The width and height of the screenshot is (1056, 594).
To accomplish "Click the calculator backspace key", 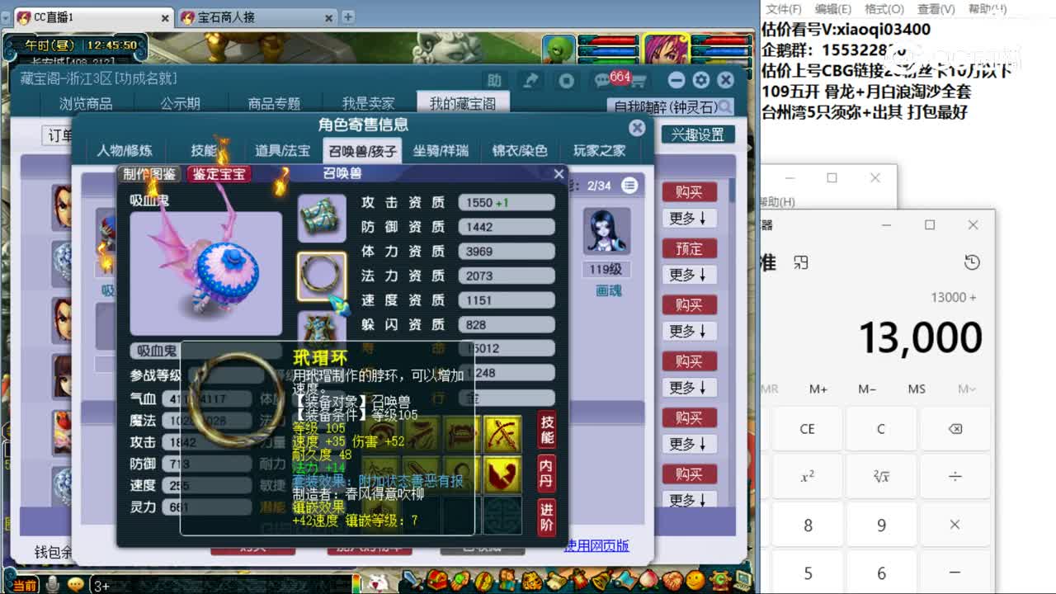I will click(x=955, y=429).
